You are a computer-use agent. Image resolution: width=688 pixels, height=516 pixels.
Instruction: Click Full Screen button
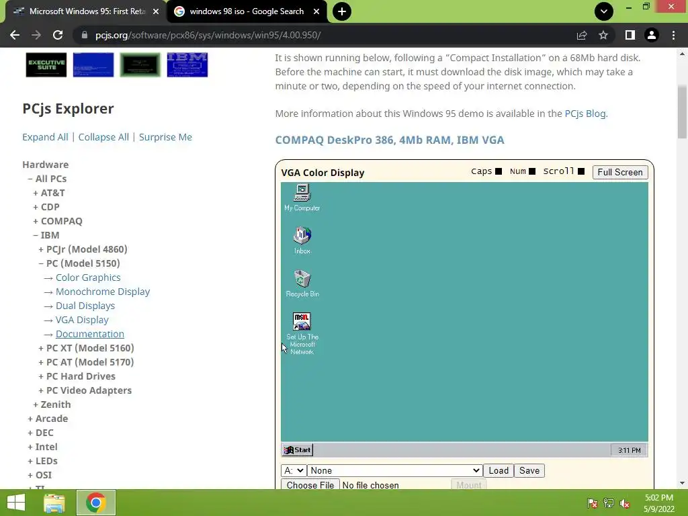[620, 172]
